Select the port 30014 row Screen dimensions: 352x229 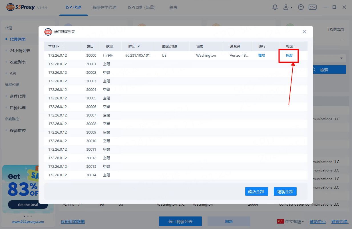tap(176, 175)
